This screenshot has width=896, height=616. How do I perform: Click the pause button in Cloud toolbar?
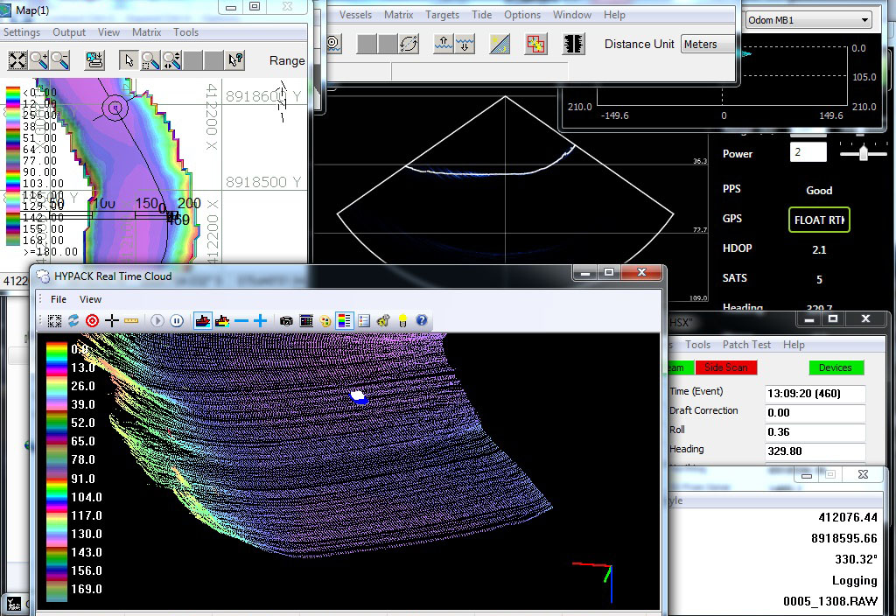coord(177,320)
